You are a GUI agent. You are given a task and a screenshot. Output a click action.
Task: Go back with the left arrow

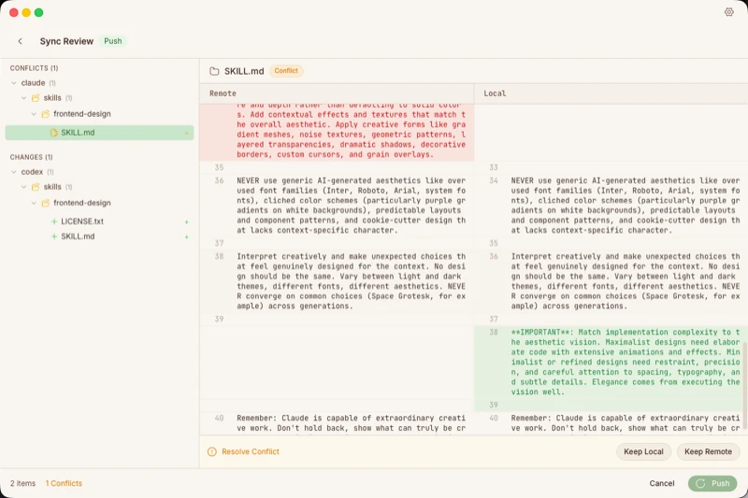point(20,41)
